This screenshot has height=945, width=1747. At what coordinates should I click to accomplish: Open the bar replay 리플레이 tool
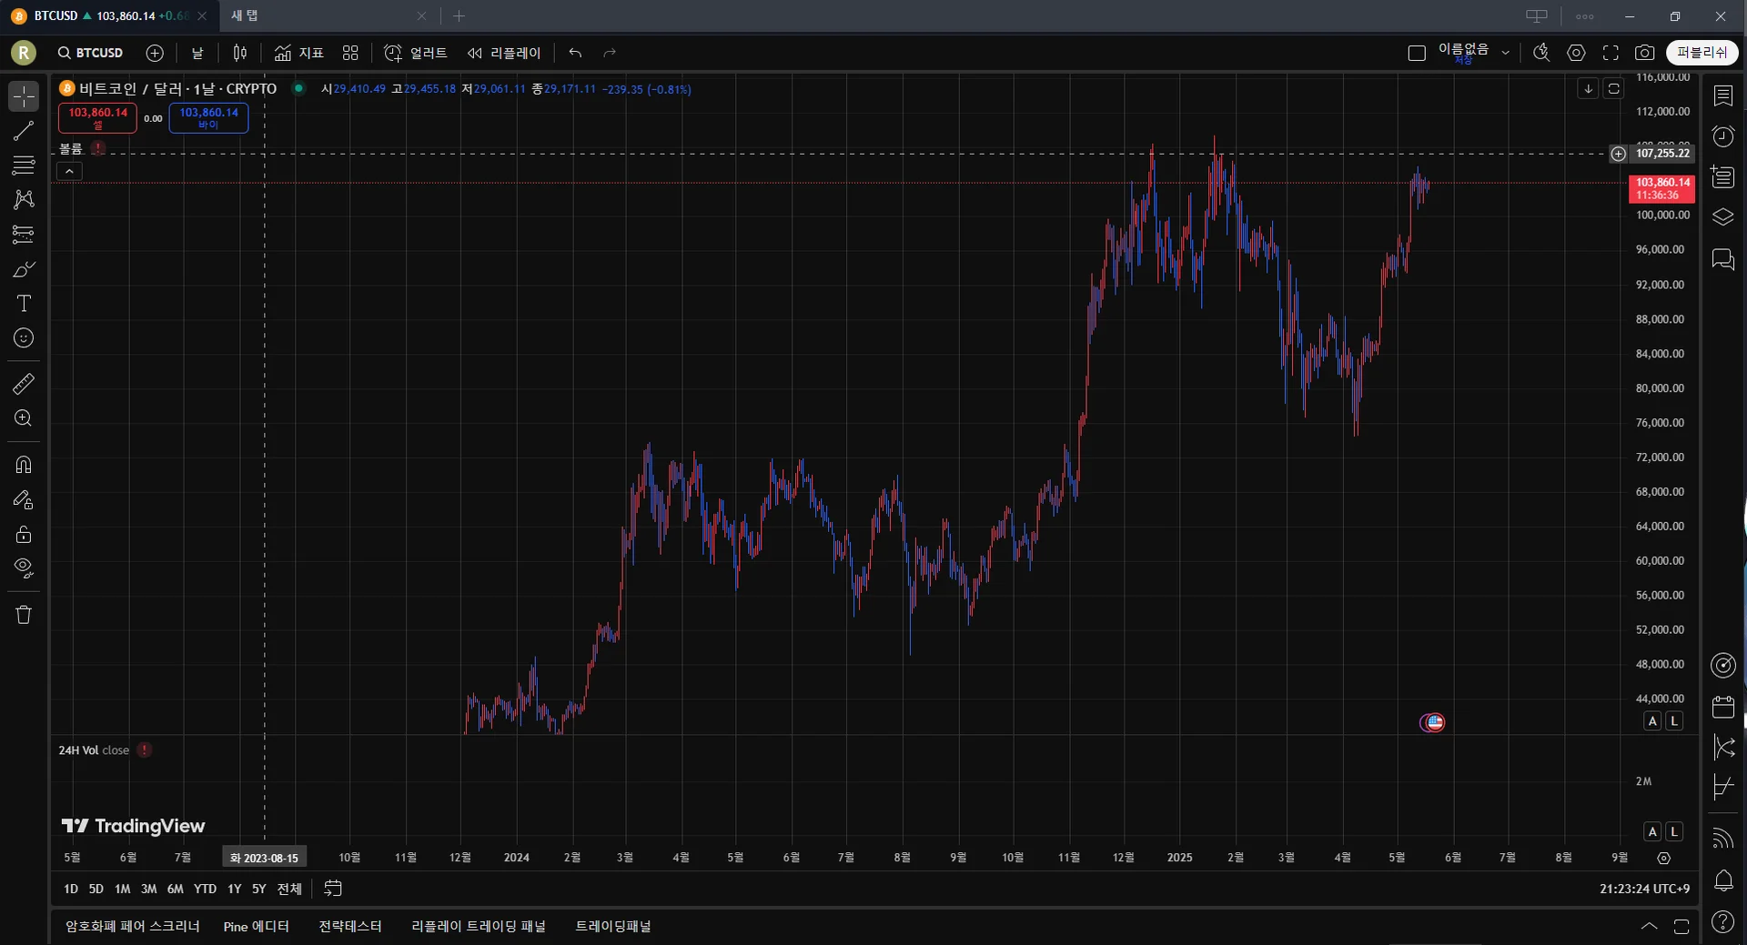[x=504, y=53]
